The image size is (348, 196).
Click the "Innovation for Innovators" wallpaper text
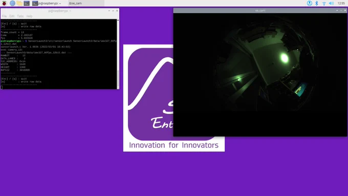(x=174, y=145)
